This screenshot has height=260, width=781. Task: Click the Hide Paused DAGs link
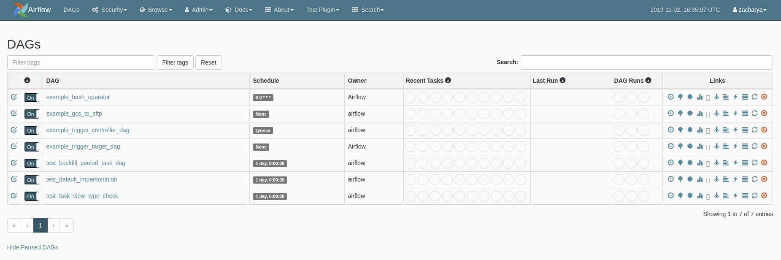[32, 247]
